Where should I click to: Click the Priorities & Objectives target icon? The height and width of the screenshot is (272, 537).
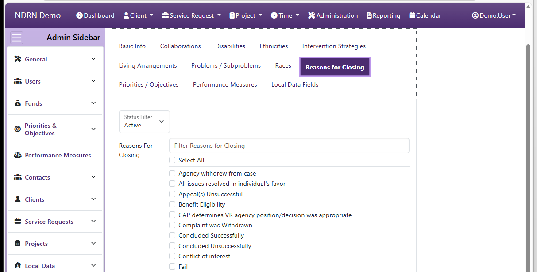[x=18, y=129]
